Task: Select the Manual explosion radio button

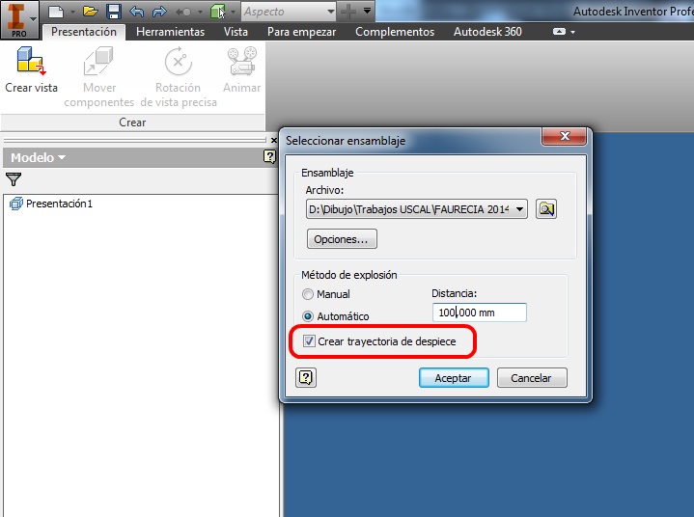Action: [x=308, y=294]
